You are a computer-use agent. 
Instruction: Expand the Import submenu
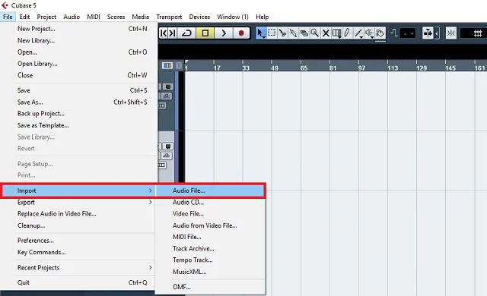click(x=78, y=191)
